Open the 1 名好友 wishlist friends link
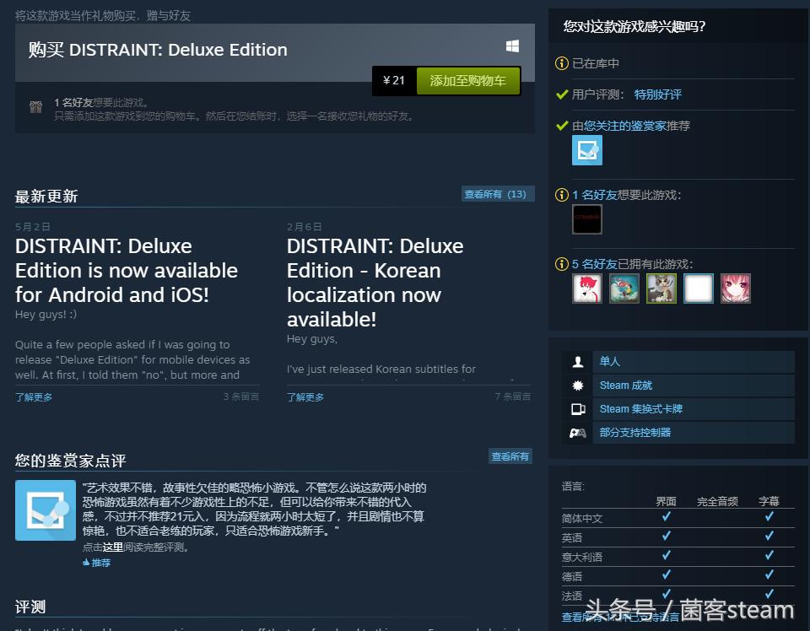The image size is (810, 631). (x=595, y=195)
